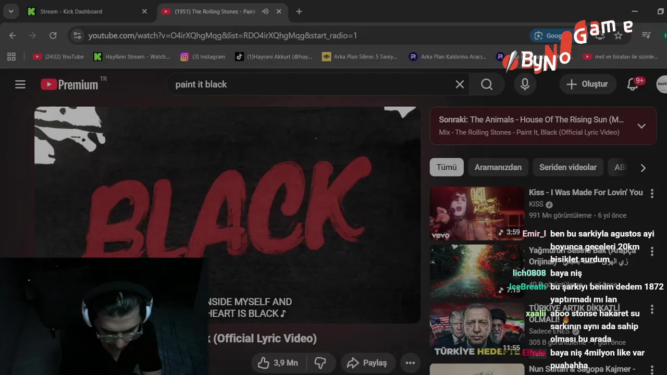Show more filter chips with right arrow
Screen dimensions: 667x375
[x=643, y=168]
